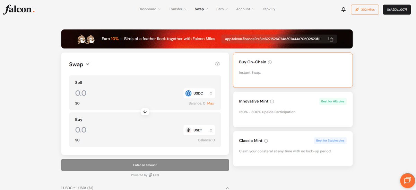Click the 1 USDC ≈ 1 USDf rate text
The height and width of the screenshot is (190, 416).
(x=77, y=188)
